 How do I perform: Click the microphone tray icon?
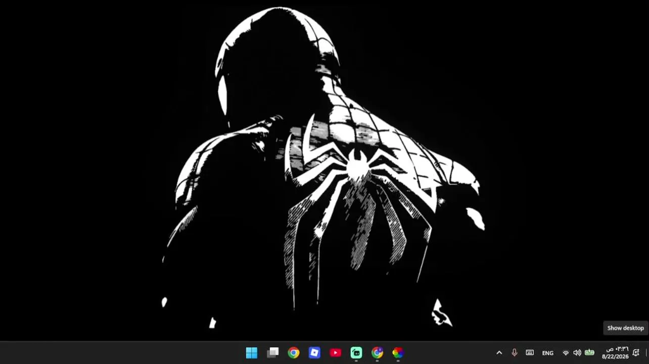coord(515,353)
